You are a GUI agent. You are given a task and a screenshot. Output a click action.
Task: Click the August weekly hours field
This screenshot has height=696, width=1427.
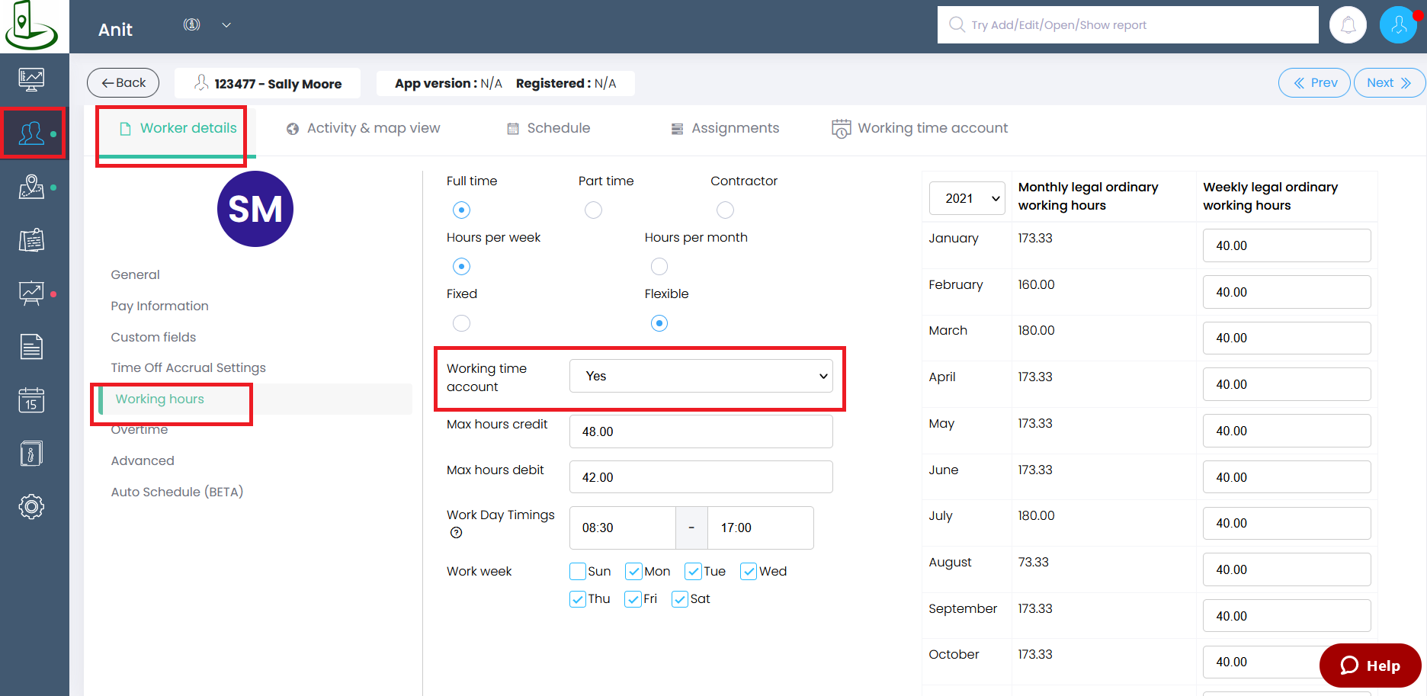pos(1287,569)
